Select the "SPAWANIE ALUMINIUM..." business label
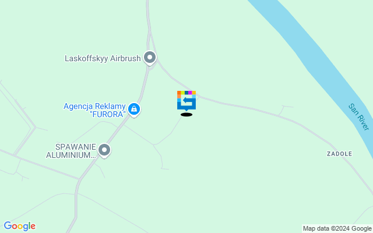 71,151
